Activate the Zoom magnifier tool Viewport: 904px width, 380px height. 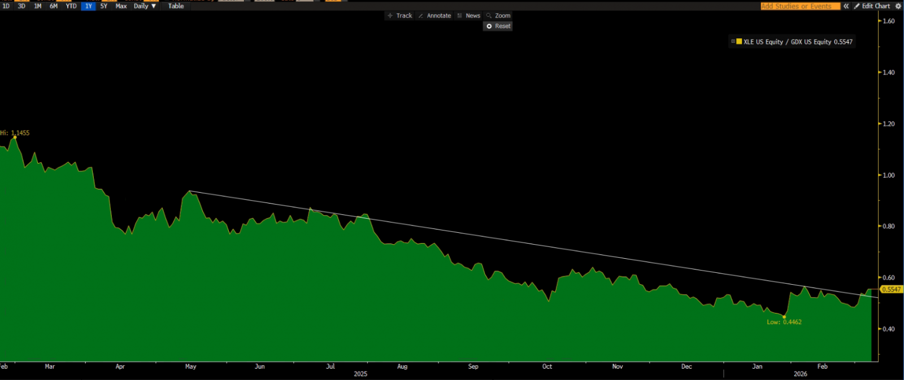(498, 16)
